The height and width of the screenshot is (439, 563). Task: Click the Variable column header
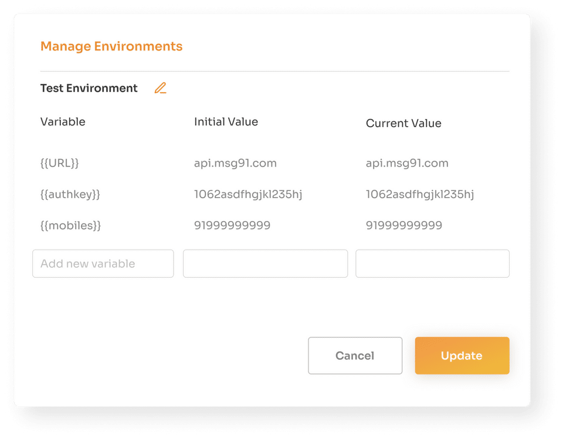point(63,122)
